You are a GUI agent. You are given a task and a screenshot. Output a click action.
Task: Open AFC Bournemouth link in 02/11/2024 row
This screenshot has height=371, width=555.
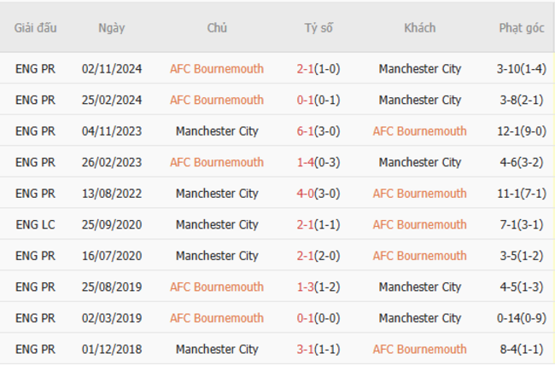[x=217, y=69]
